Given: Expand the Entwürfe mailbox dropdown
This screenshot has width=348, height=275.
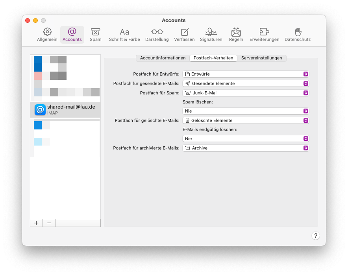Looking at the screenshot, I should click(246, 74).
